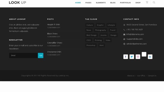Open the SHOP menu
Image resolution: width=164 pixels, height=92 pixels.
point(138,3)
